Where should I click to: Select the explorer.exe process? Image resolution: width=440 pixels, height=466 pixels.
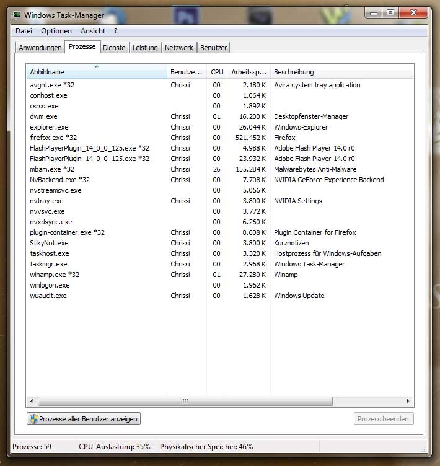220,127
